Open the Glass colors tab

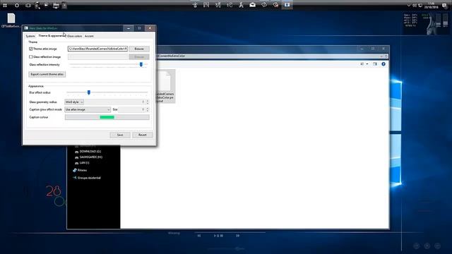pos(74,36)
